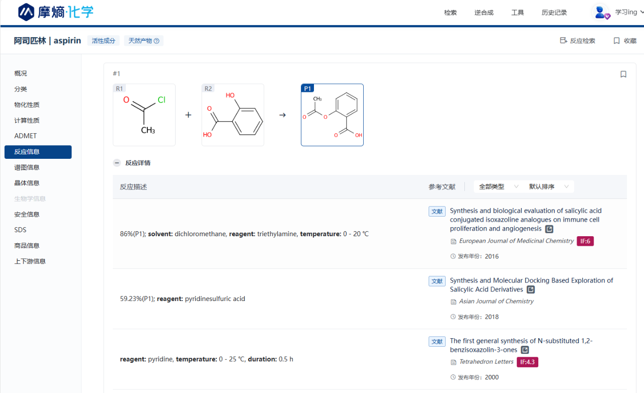Collapse the 反应详情 section
This screenshot has width=644, height=393.
click(117, 163)
